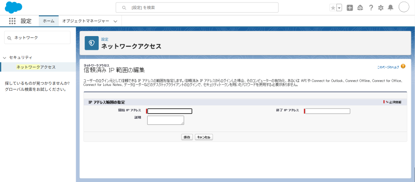Switch to the ホーム tab
Viewport: 415px width, 182px height.
(x=49, y=21)
